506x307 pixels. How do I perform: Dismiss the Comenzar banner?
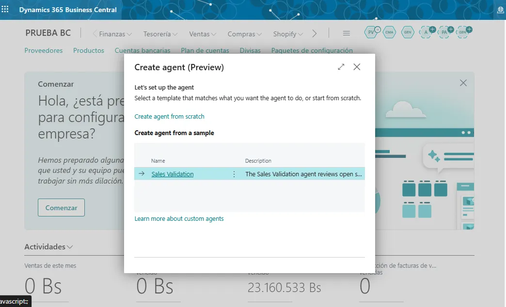(x=463, y=83)
